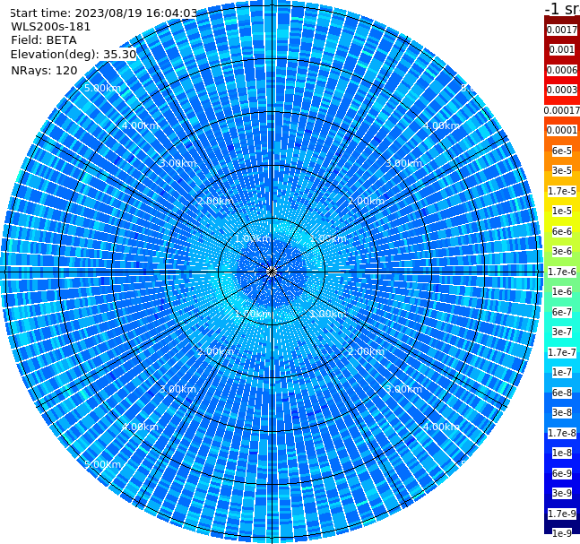Click the 1e-5 colorbar label
The image size is (580, 544).
point(562,211)
